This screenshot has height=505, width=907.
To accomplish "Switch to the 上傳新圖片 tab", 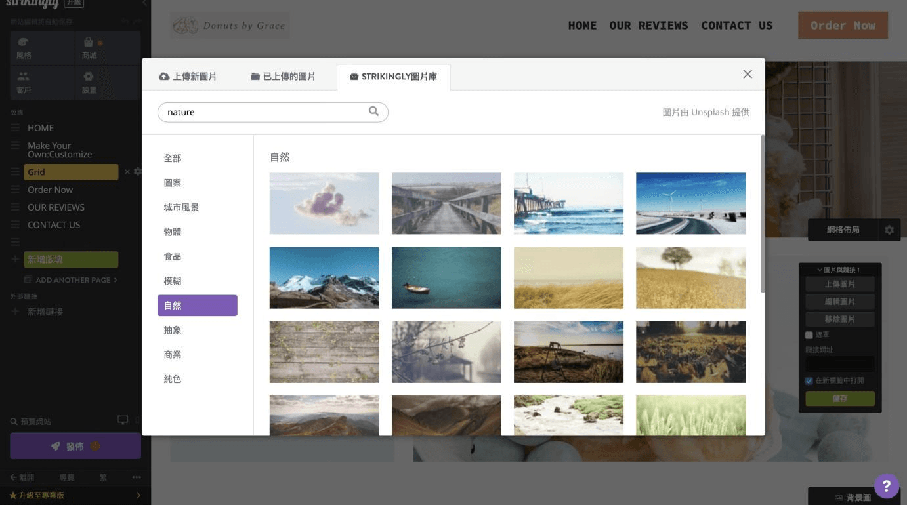I will (188, 77).
